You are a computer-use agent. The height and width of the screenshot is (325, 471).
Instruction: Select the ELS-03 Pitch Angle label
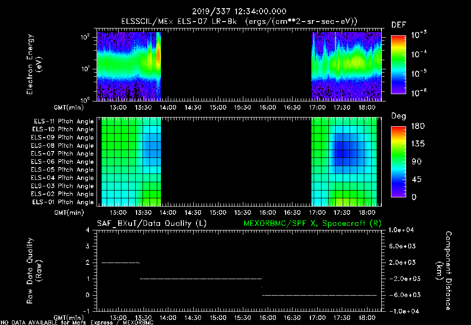click(x=63, y=186)
